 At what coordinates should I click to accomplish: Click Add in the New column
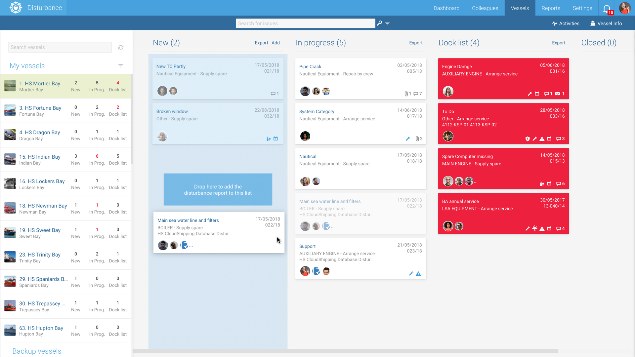pyautogui.click(x=275, y=43)
